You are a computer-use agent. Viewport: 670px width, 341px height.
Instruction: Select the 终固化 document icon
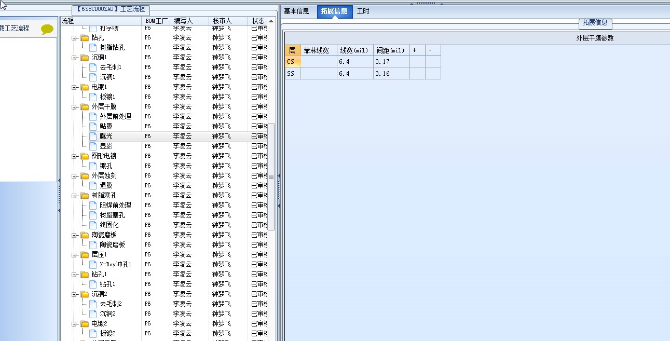[x=93, y=225]
